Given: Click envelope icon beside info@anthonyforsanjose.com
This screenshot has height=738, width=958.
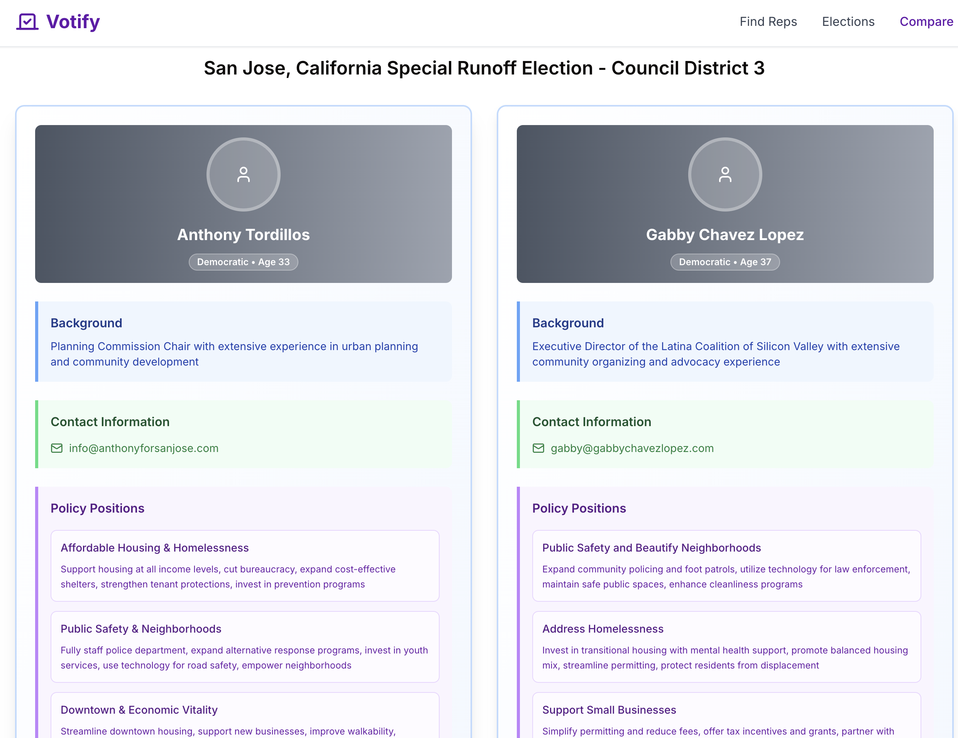Looking at the screenshot, I should (x=57, y=448).
